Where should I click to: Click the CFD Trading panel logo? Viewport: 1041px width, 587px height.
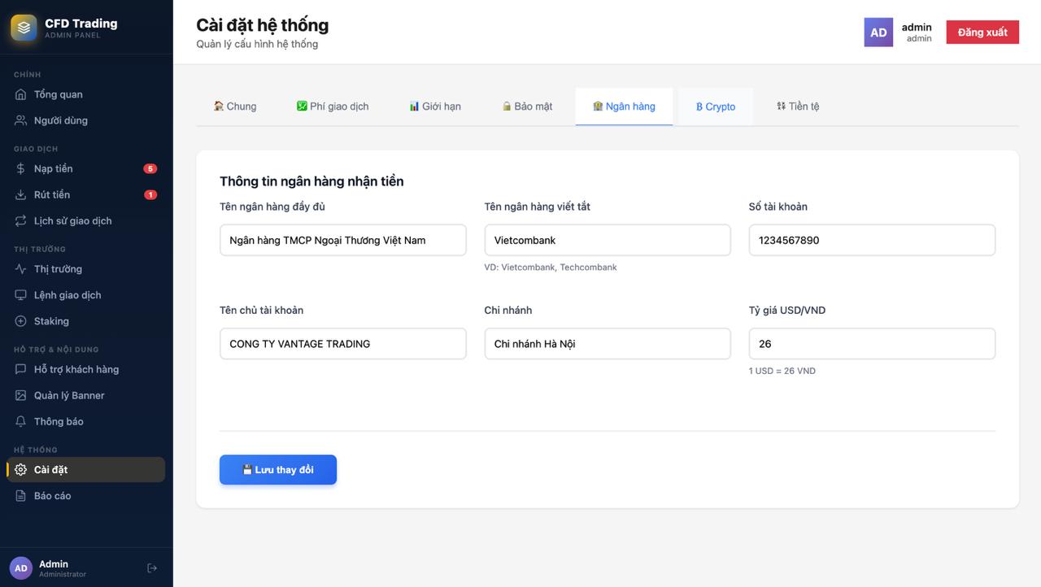coord(23,27)
